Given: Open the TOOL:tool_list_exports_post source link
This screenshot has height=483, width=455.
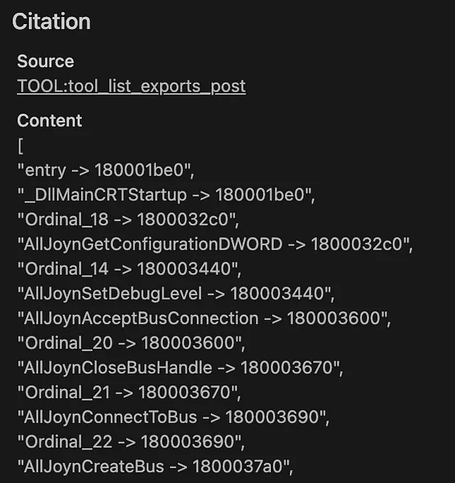Looking at the screenshot, I should [x=131, y=86].
